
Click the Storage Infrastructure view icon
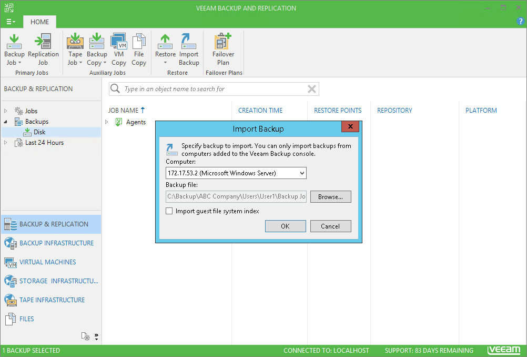click(x=10, y=281)
